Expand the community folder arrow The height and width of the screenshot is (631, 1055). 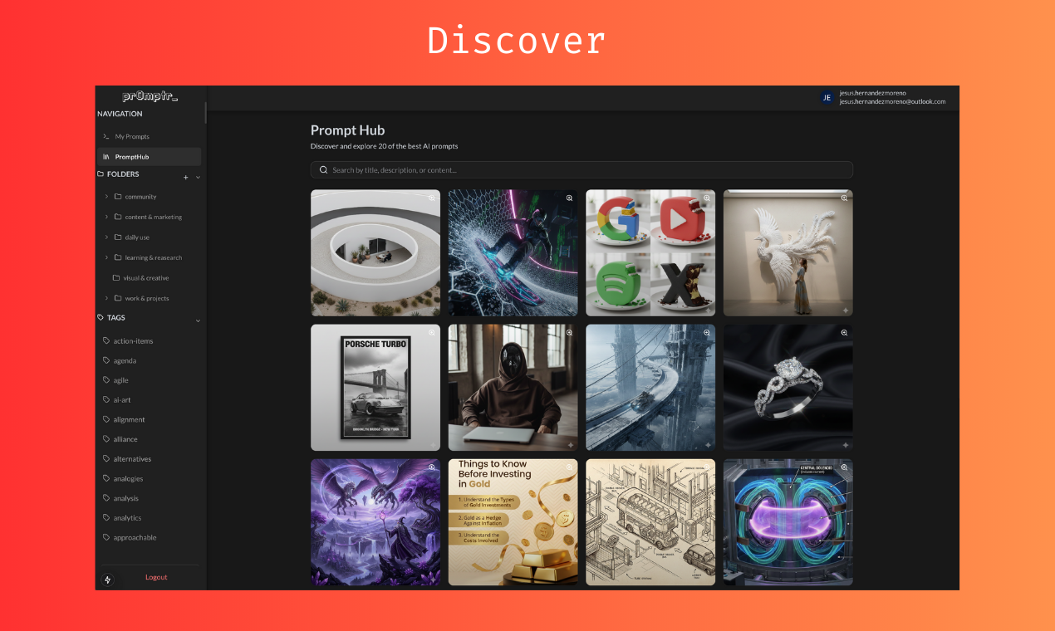tap(106, 197)
